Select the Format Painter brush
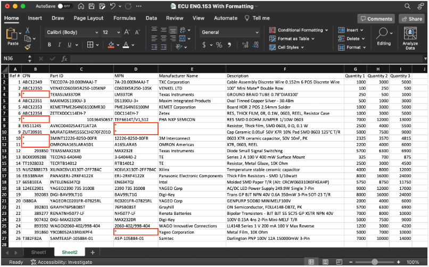 [27, 47]
